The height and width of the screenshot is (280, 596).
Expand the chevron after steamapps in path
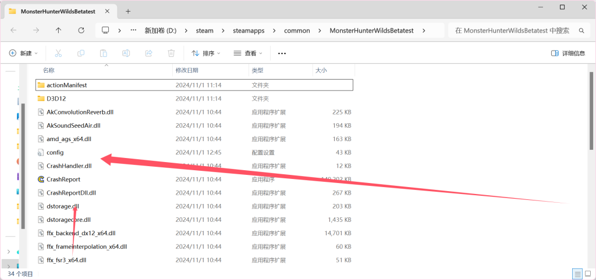[274, 31]
